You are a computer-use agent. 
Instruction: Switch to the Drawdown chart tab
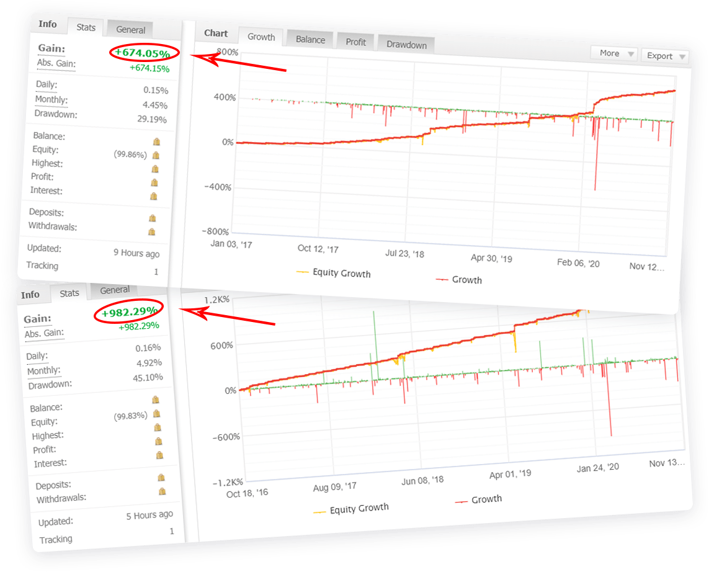406,45
